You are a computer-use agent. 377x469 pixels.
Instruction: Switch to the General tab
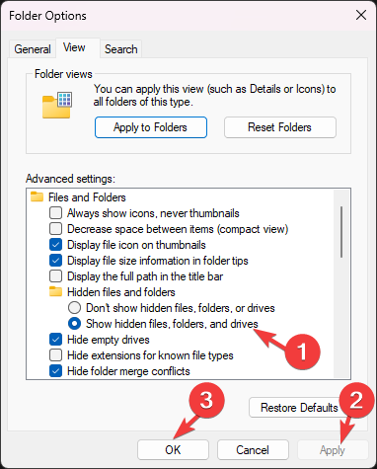tap(33, 49)
